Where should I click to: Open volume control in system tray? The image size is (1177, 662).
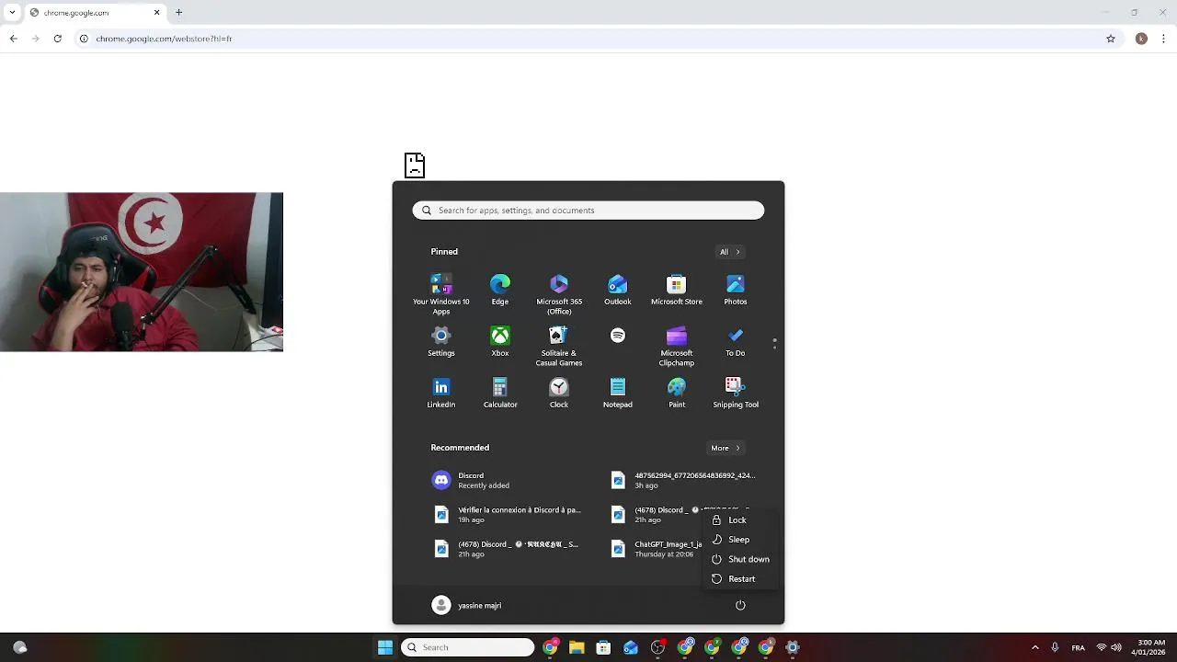[1115, 647]
